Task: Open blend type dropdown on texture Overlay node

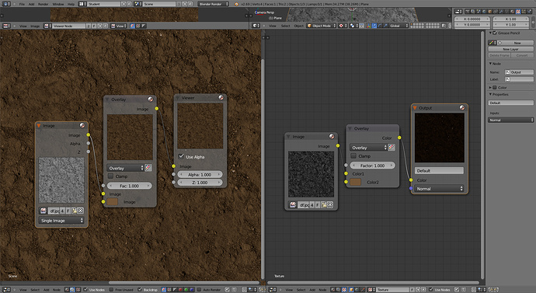Action: (x=368, y=148)
